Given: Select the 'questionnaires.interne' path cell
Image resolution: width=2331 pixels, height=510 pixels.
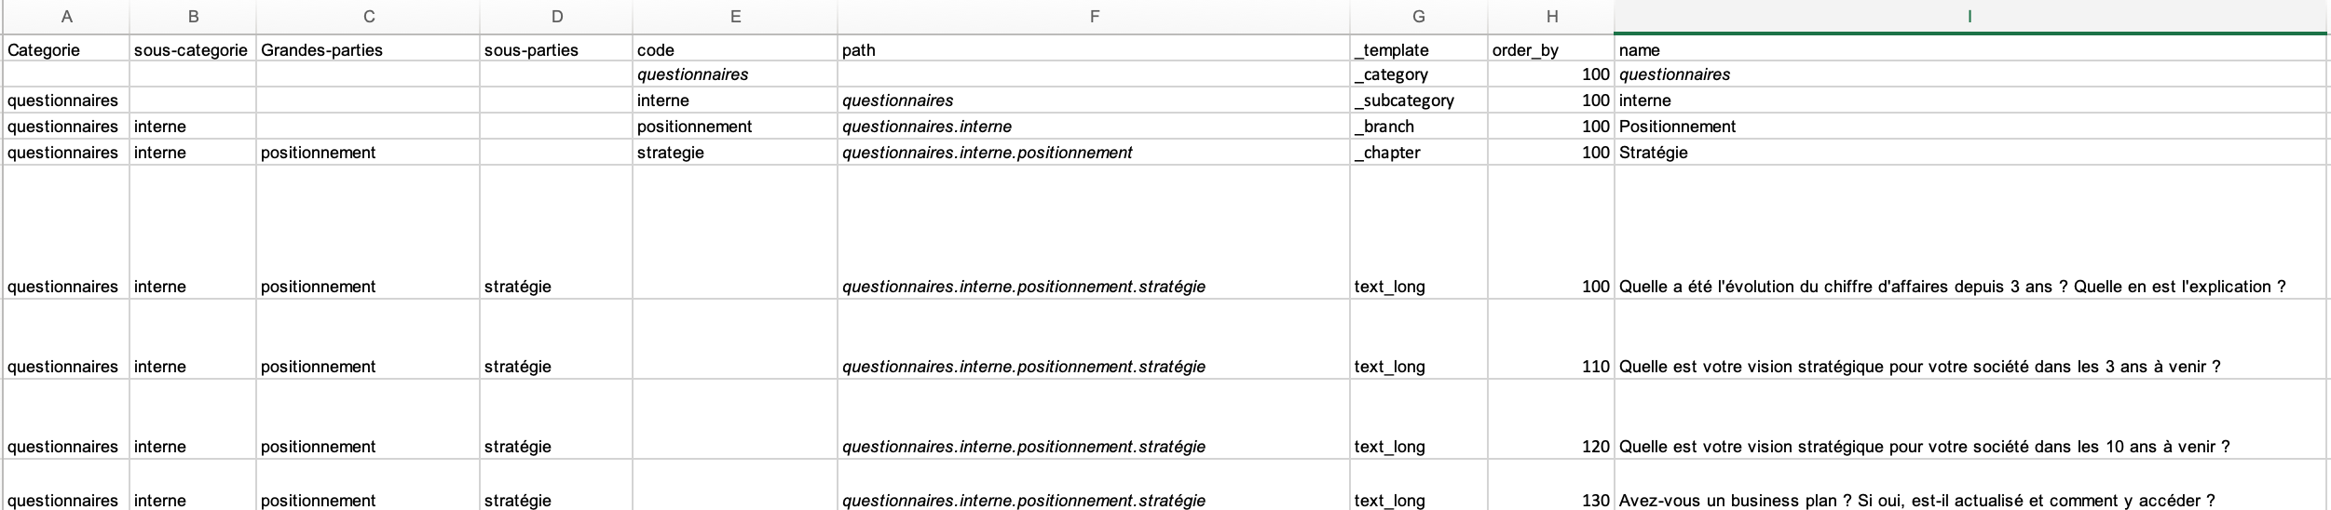Looking at the screenshot, I should pyautogui.click(x=1094, y=127).
